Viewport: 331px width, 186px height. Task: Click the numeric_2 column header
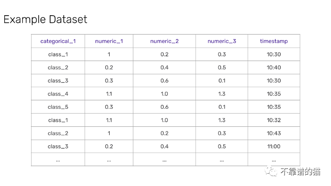(x=164, y=41)
